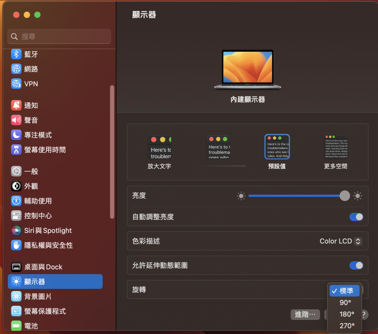This screenshot has height=334, width=378.
Task: Pick 270° from rotation menu
Action: pyautogui.click(x=346, y=325)
